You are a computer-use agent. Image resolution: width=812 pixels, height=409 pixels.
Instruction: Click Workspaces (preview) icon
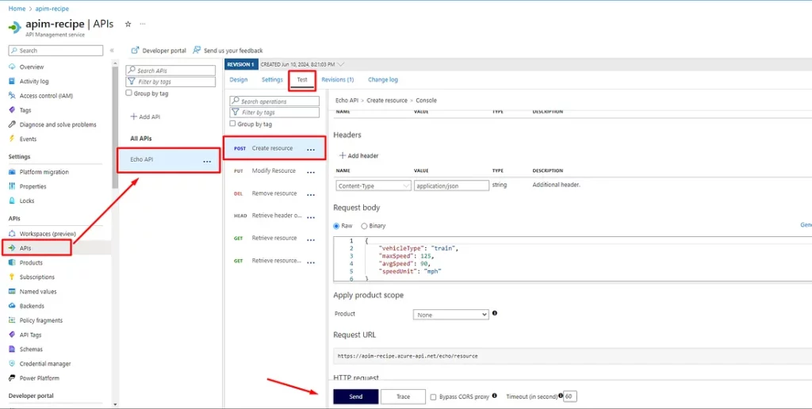pyautogui.click(x=12, y=234)
